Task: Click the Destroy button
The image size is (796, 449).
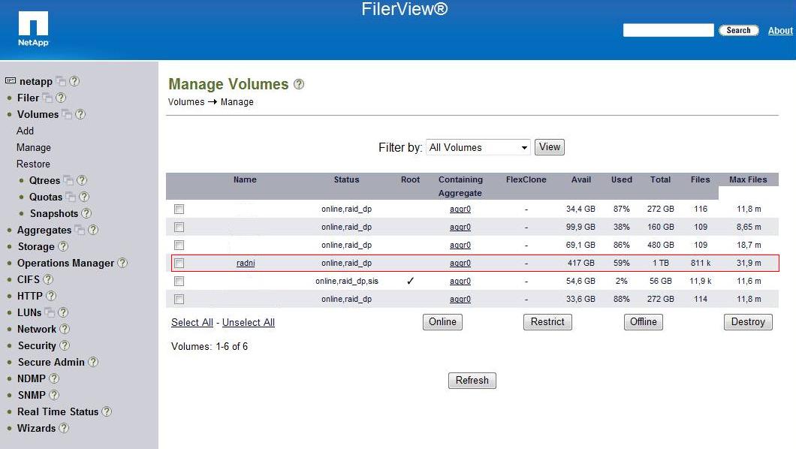Action: click(x=748, y=322)
